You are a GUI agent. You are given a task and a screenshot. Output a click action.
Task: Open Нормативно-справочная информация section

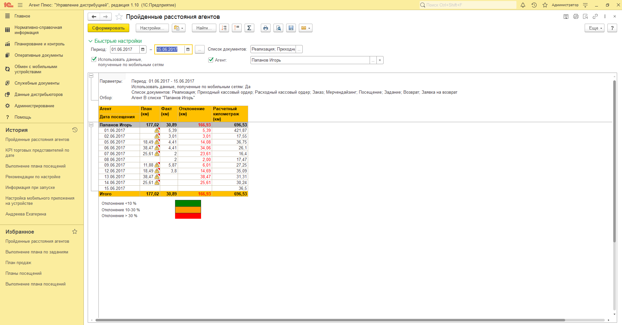click(x=42, y=30)
